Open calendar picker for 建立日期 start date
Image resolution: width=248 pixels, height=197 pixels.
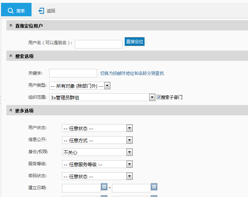[x=104, y=187]
